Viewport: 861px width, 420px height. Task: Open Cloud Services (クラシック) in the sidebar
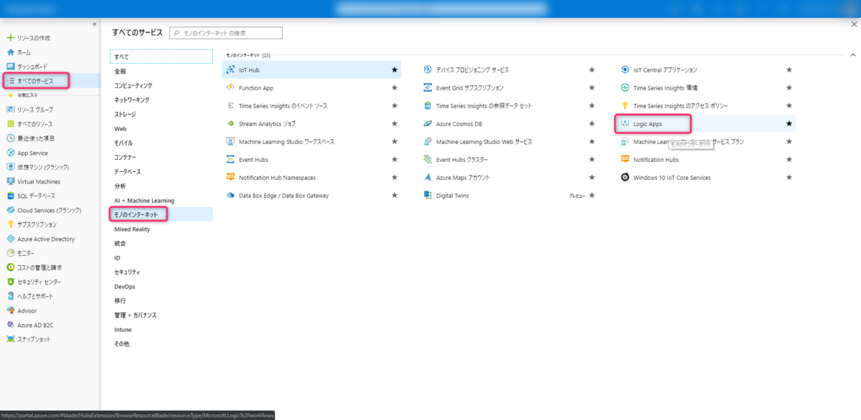(50, 210)
